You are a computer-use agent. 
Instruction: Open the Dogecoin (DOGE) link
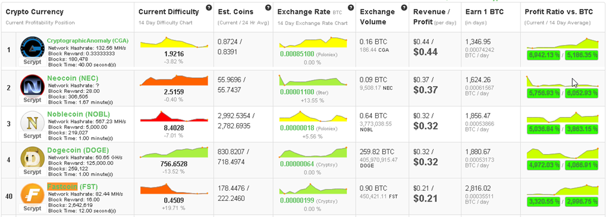[x=78, y=150]
